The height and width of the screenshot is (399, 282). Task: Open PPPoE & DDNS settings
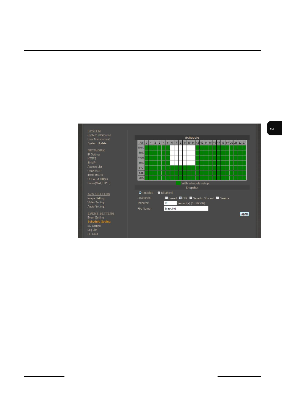(98, 179)
